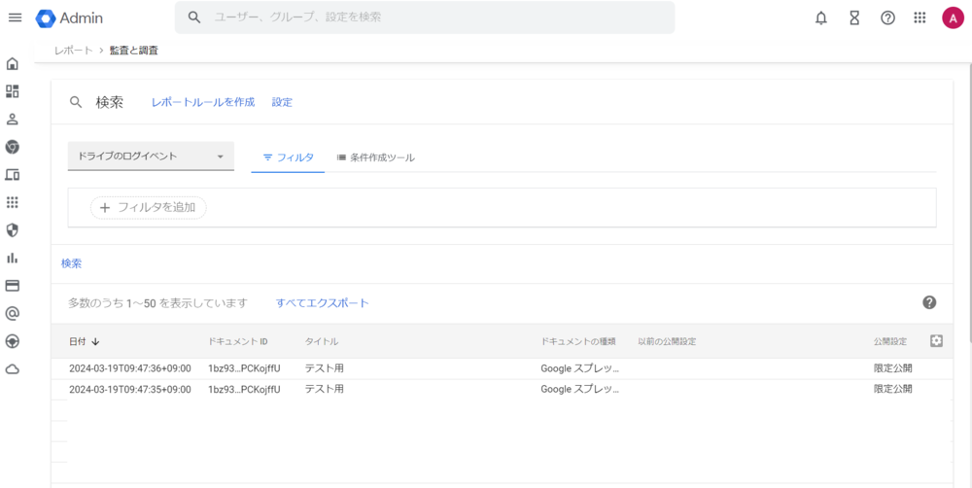Open the Google apps grid launcher
This screenshot has width=972, height=488.
(x=920, y=17)
